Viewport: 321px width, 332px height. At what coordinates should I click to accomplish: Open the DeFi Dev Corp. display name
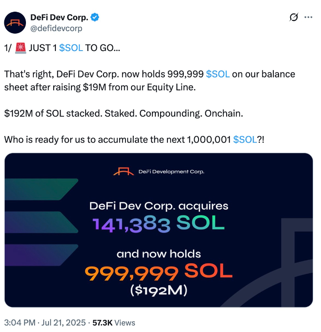coord(59,18)
